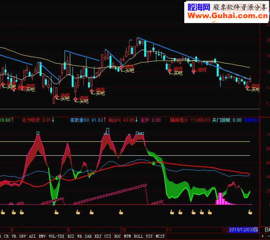Click the month 10 label on time axis
The height and width of the screenshot is (240, 270).
point(123,230)
